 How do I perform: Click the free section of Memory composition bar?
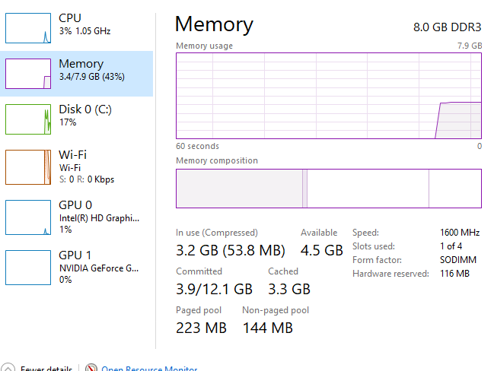455,189
